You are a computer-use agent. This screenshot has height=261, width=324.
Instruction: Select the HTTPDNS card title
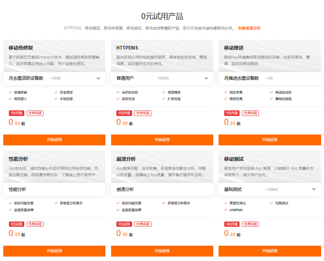click(x=127, y=48)
